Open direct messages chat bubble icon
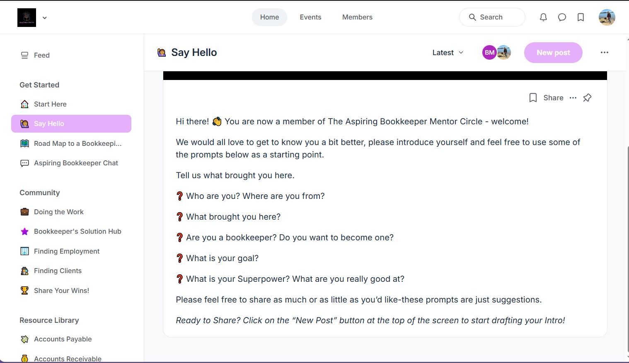Screen dimensions: 629x363 click(x=562, y=17)
